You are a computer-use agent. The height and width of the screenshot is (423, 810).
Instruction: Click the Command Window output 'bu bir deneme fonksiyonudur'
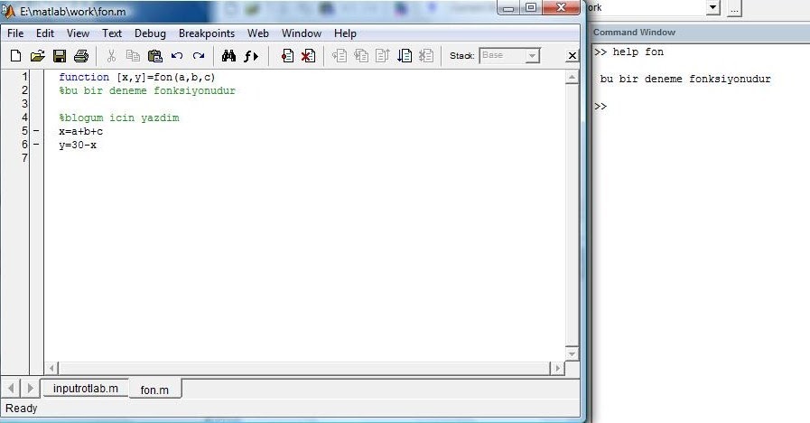point(685,80)
